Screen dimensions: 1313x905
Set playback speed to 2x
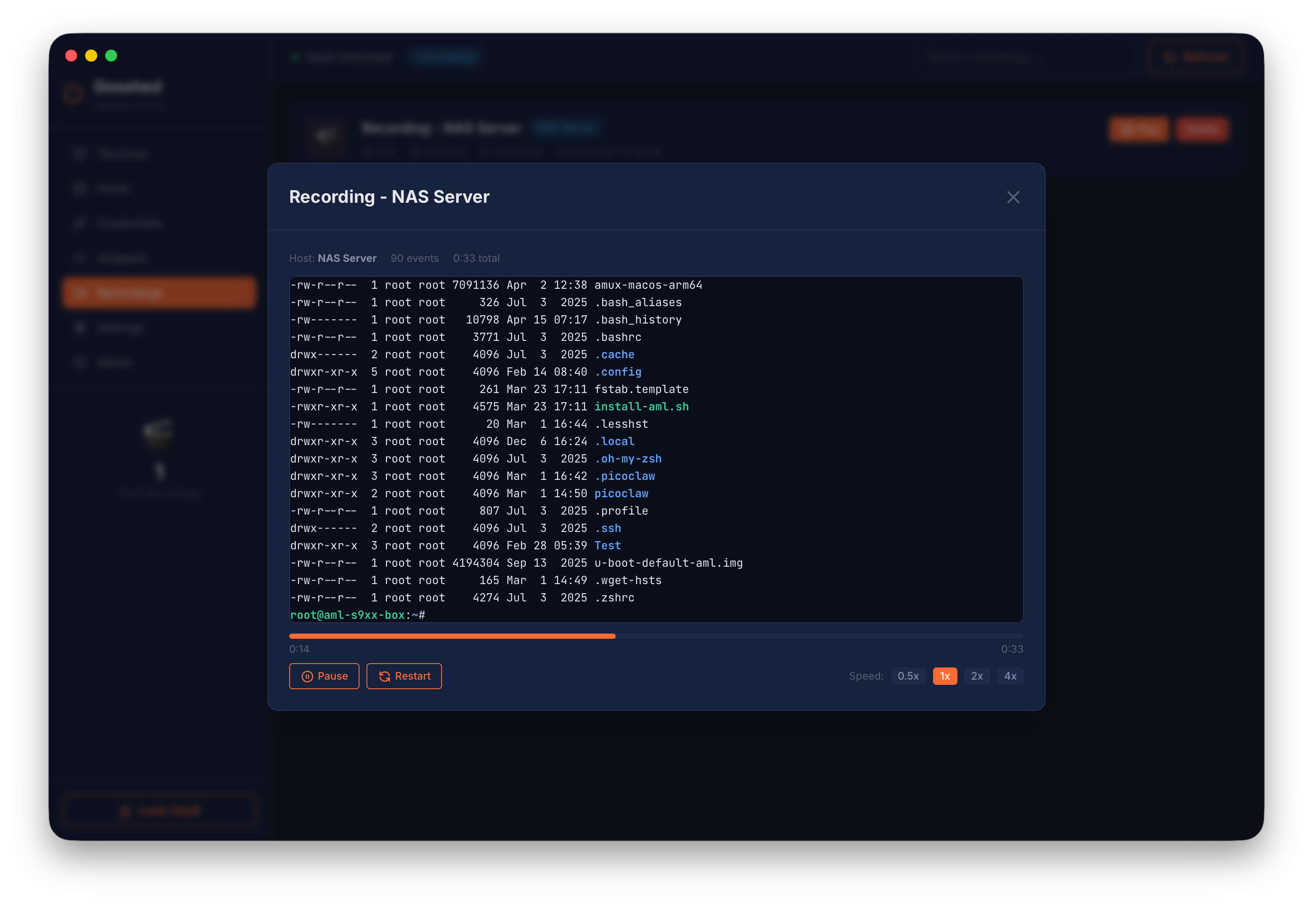(x=977, y=676)
